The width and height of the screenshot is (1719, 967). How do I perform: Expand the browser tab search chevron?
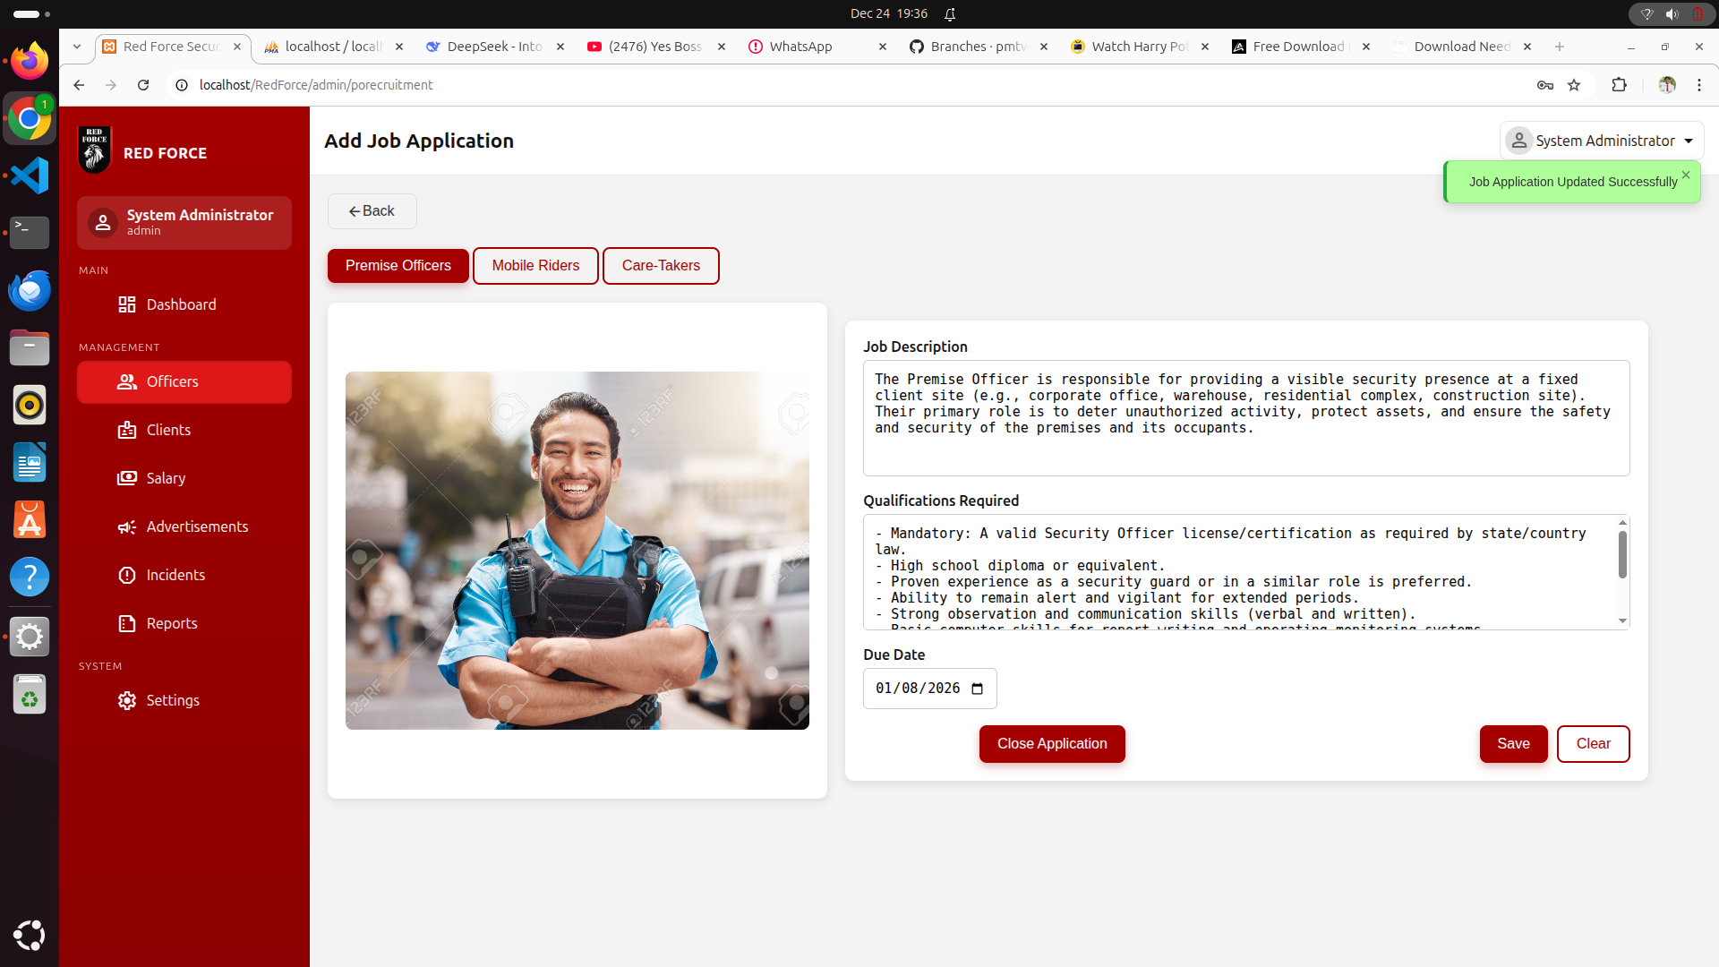click(77, 47)
